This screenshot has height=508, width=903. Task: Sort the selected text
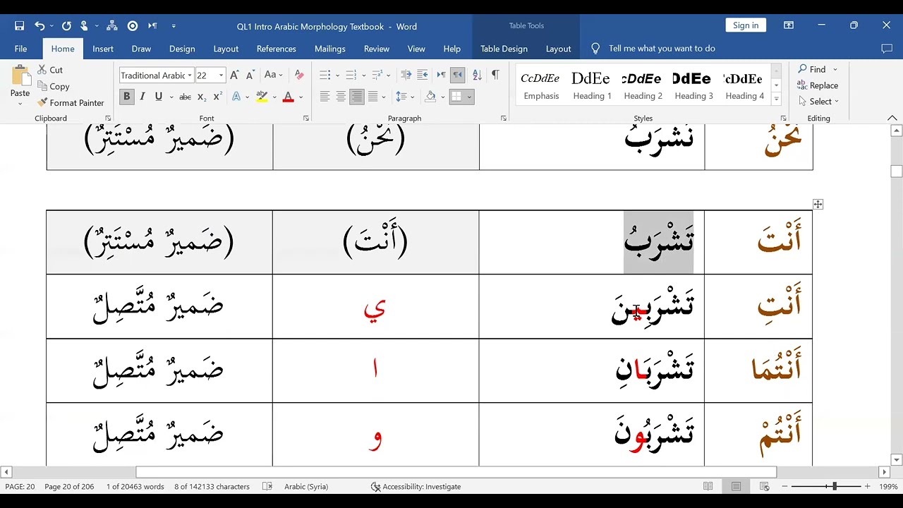pos(477,75)
